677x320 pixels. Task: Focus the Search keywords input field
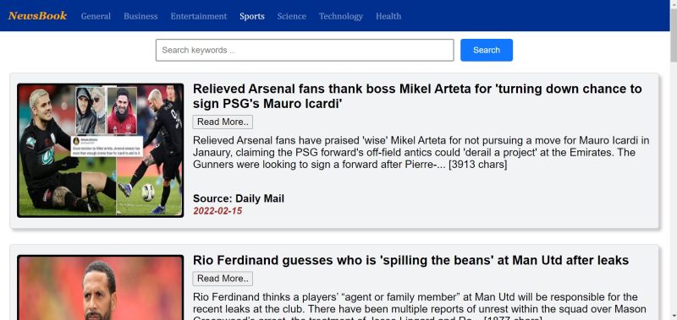pos(305,50)
